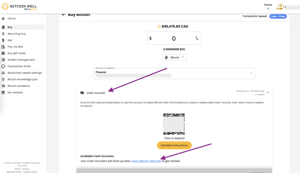Open Blockchain speed settings
Viewport: 300px width, 173px height.
pos(25,73)
